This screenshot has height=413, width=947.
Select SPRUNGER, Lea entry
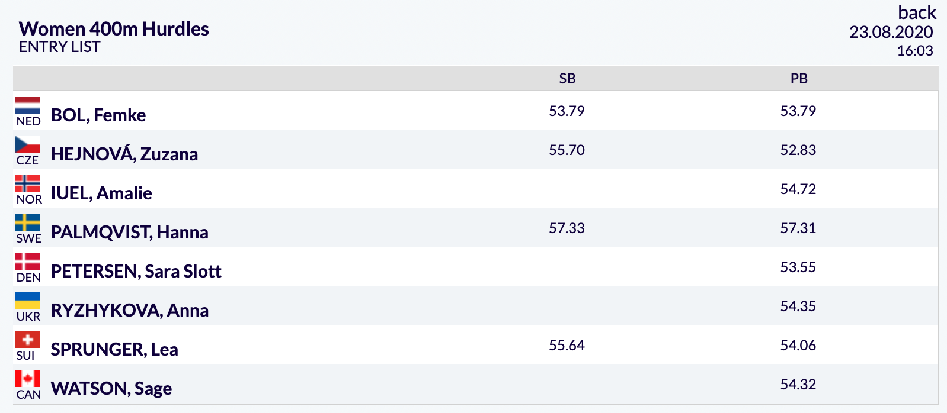point(114,349)
